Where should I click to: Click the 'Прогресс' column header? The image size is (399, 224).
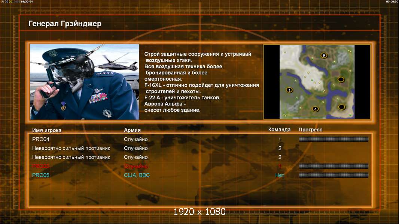coord(310,130)
